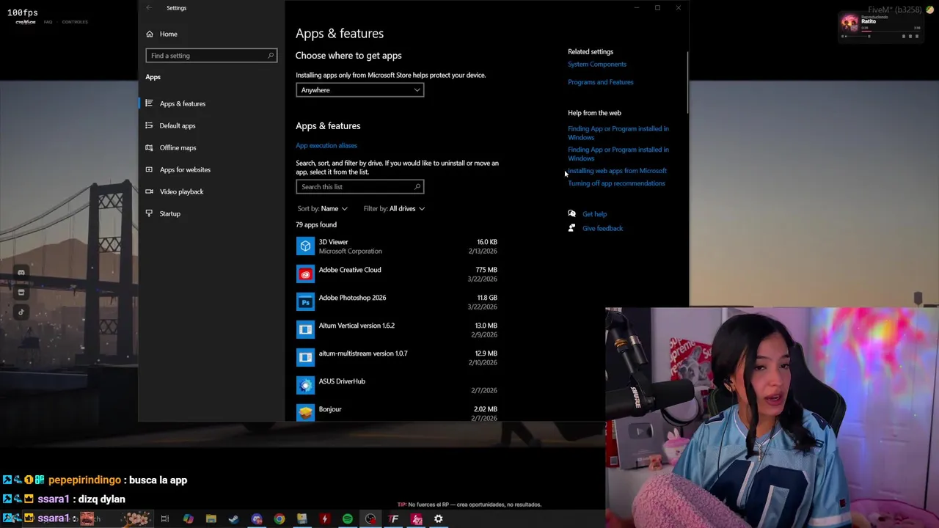The width and height of the screenshot is (939, 528).
Task: Click pepepirindingo's chat message 'busca la app'
Action: (x=158, y=480)
